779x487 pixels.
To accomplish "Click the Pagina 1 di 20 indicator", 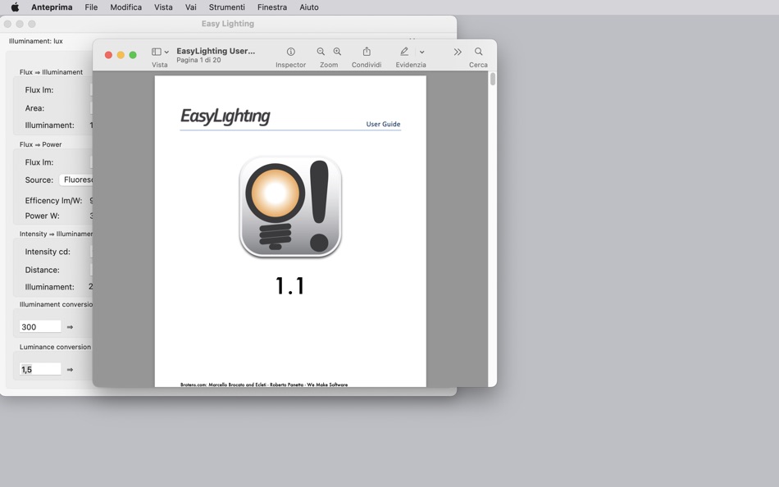I will click(198, 60).
